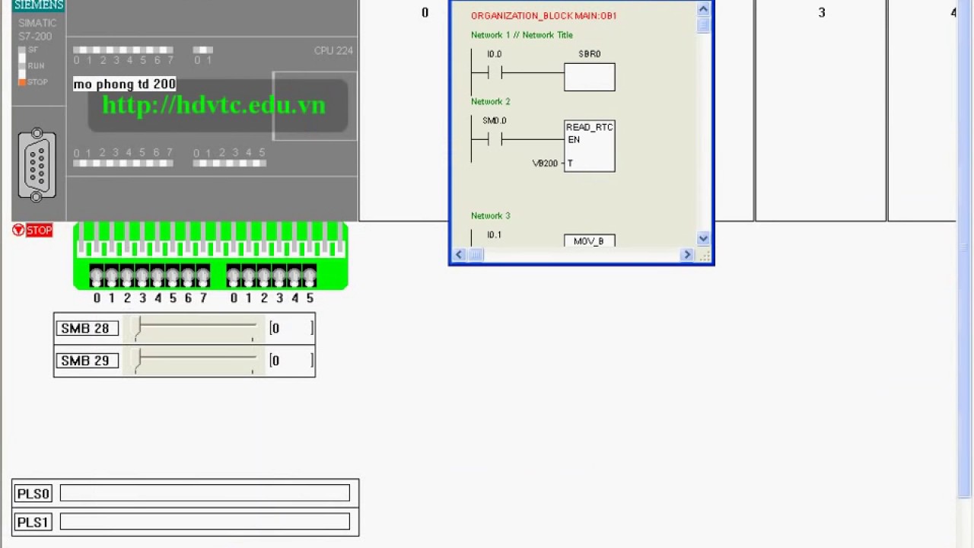Click the PLS1 pulse output field
974x548 pixels.
(x=205, y=521)
